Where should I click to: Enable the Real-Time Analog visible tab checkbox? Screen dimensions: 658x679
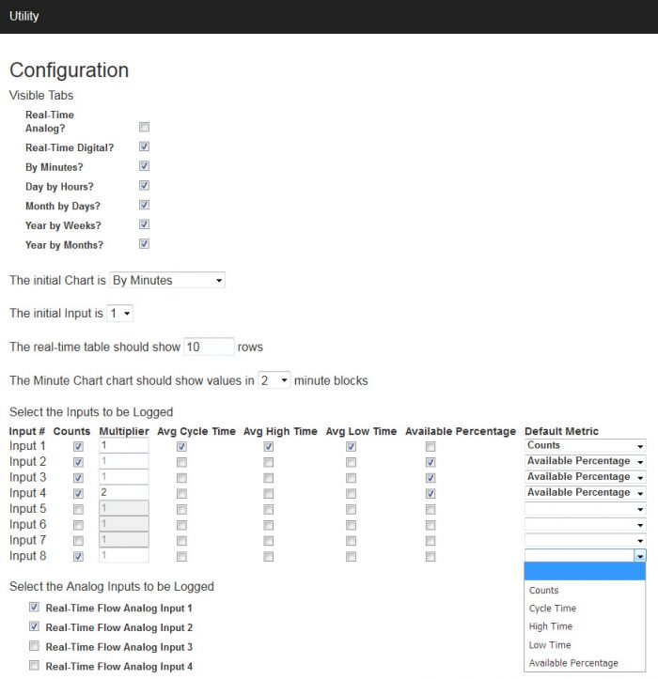[x=144, y=127]
